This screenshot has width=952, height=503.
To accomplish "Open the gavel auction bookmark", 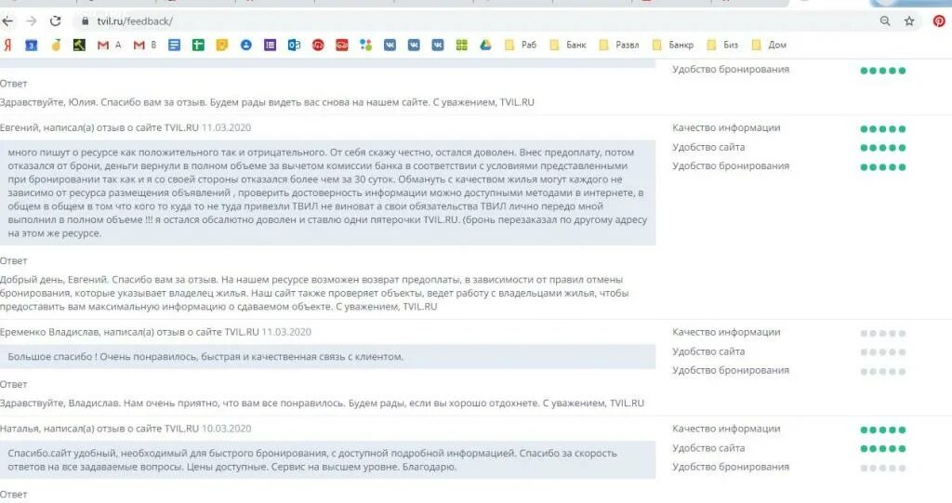I will (79, 45).
